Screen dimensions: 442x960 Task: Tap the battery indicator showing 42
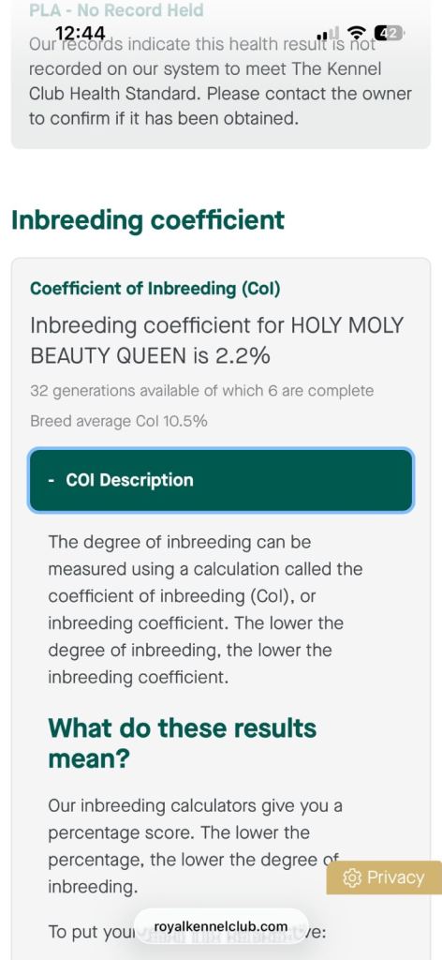[389, 33]
